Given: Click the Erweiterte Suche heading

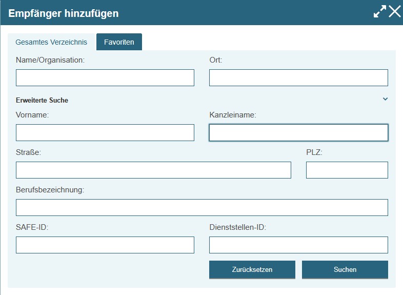Looking at the screenshot, I should click(42, 101).
